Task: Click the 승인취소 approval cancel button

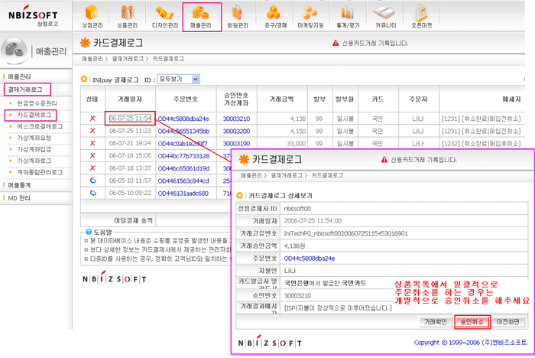Action: [x=471, y=321]
